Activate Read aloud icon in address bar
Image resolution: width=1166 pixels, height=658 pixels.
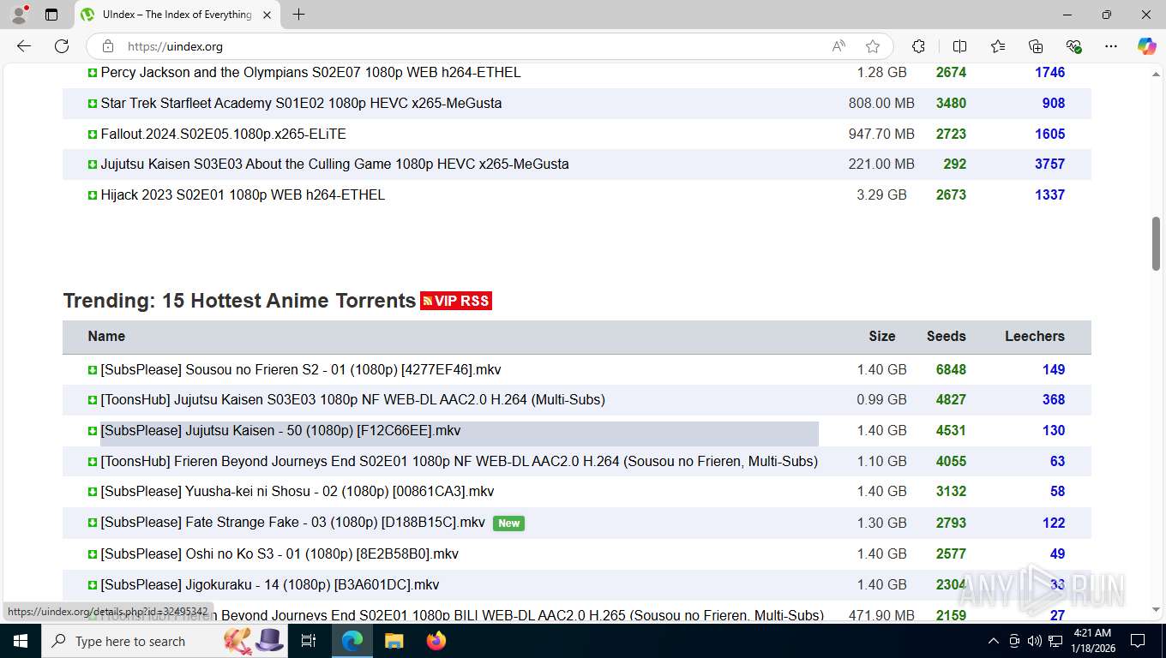click(838, 46)
